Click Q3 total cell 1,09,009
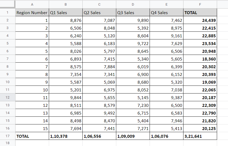 point(133,136)
